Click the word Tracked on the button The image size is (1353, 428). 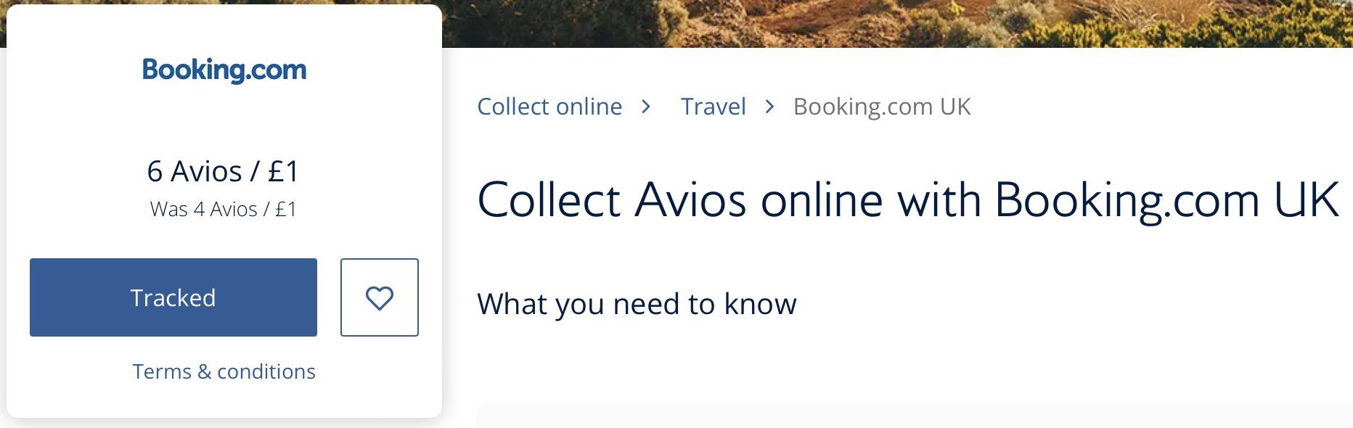click(173, 298)
